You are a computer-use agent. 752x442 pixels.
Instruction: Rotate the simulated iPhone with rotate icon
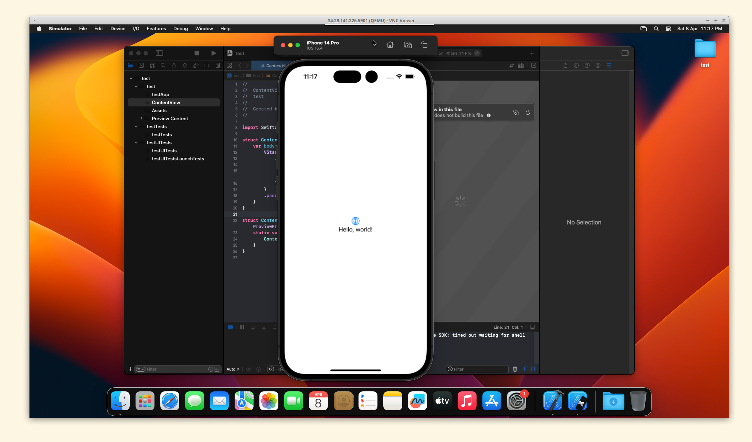(424, 45)
